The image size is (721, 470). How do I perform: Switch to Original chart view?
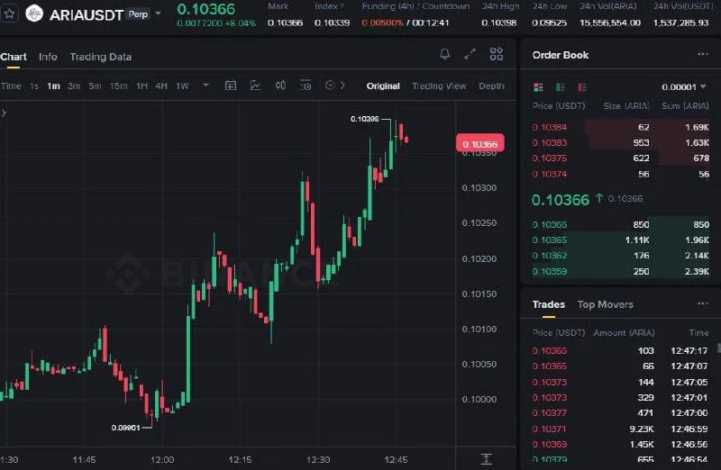(383, 86)
